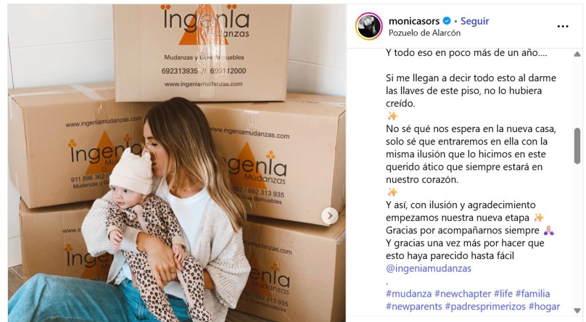Viewport: 586px width, 322px height.
Task: Open the #newchapter hashtag
Action: click(462, 293)
